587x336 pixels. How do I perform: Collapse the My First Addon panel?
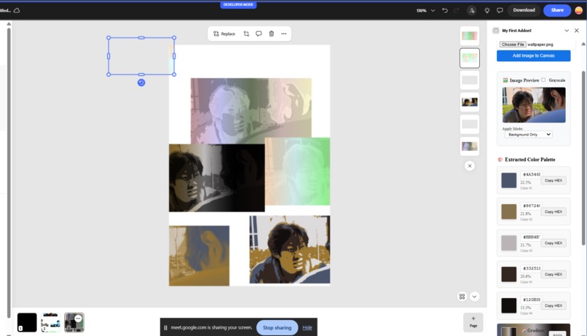click(567, 31)
